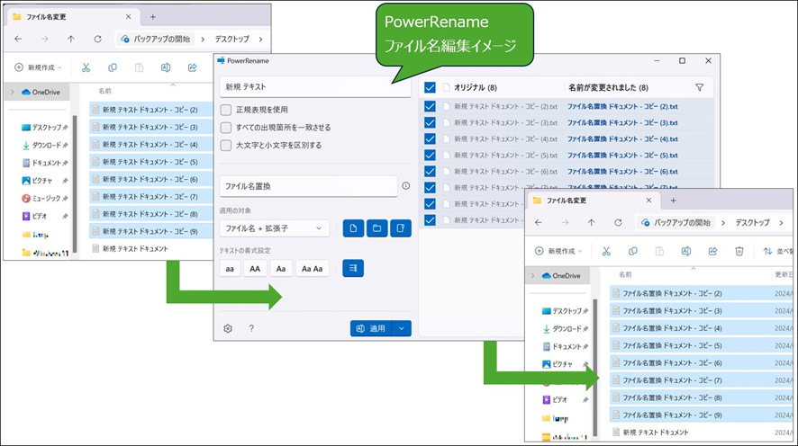Click Aa Aa capitalize each word button
The height and width of the screenshot is (446, 798).
tap(313, 269)
